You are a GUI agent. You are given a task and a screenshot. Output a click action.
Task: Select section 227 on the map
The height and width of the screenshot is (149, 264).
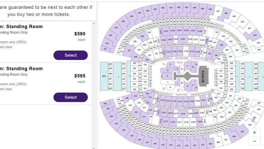point(129,50)
